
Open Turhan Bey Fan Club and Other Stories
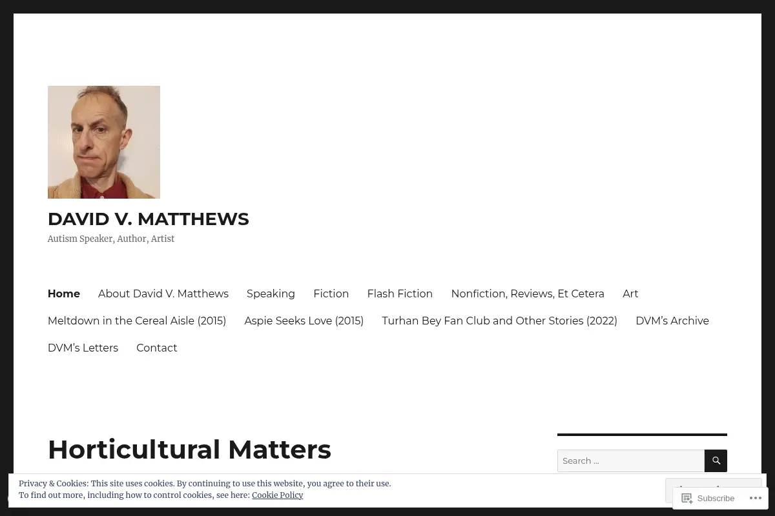(x=499, y=321)
